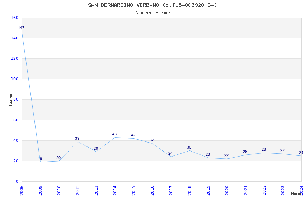Select the data label 20 for 2010
The image size is (305, 197).
pos(58,158)
